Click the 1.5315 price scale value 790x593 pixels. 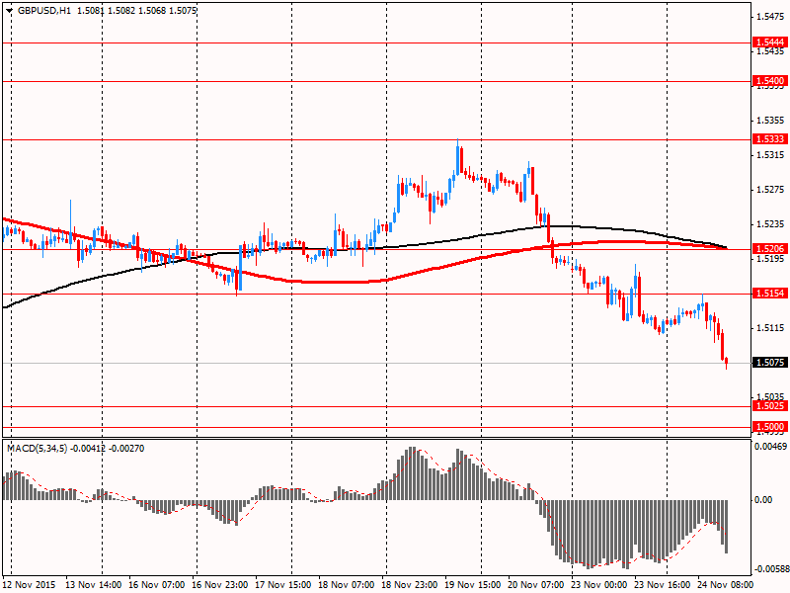pyautogui.click(x=770, y=154)
